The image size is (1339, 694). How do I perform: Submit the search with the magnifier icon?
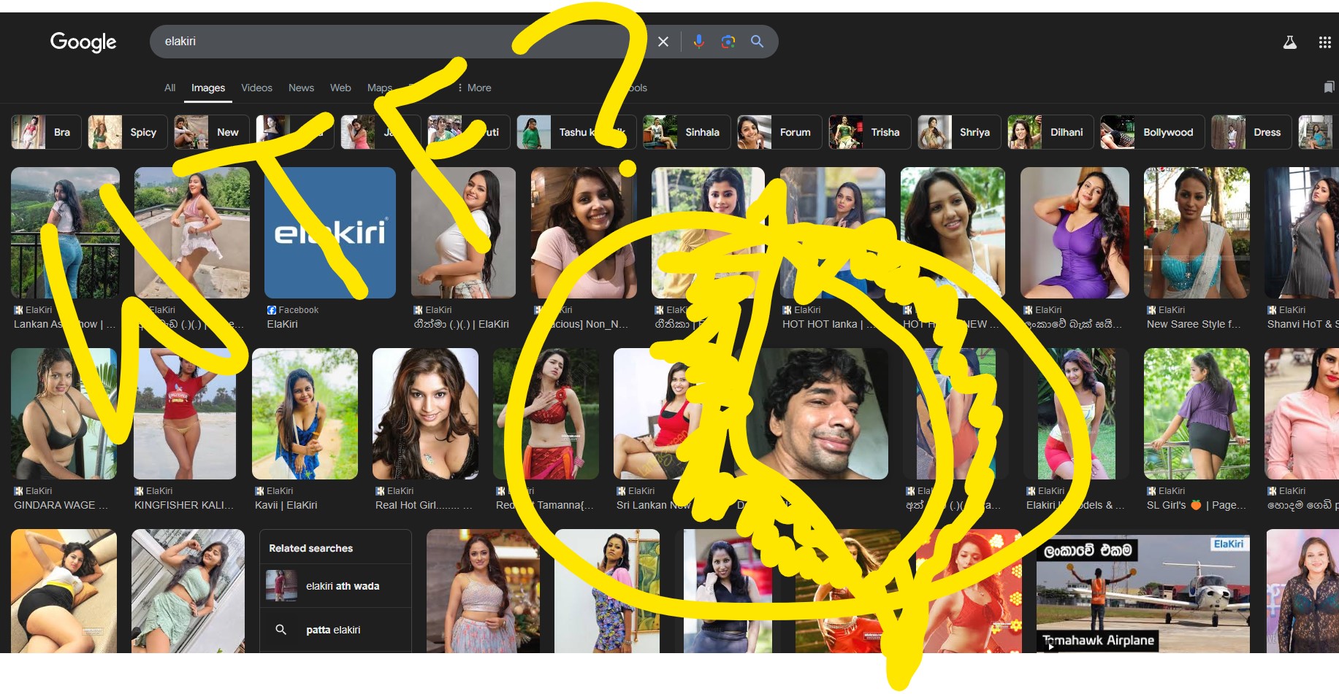[x=758, y=42]
